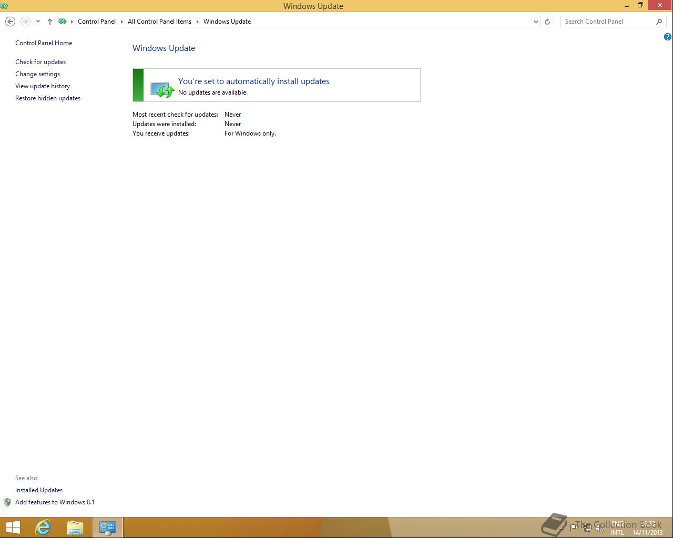Viewport: 673px width, 538px height.
Task: Open Change settings
Action: tap(37, 74)
